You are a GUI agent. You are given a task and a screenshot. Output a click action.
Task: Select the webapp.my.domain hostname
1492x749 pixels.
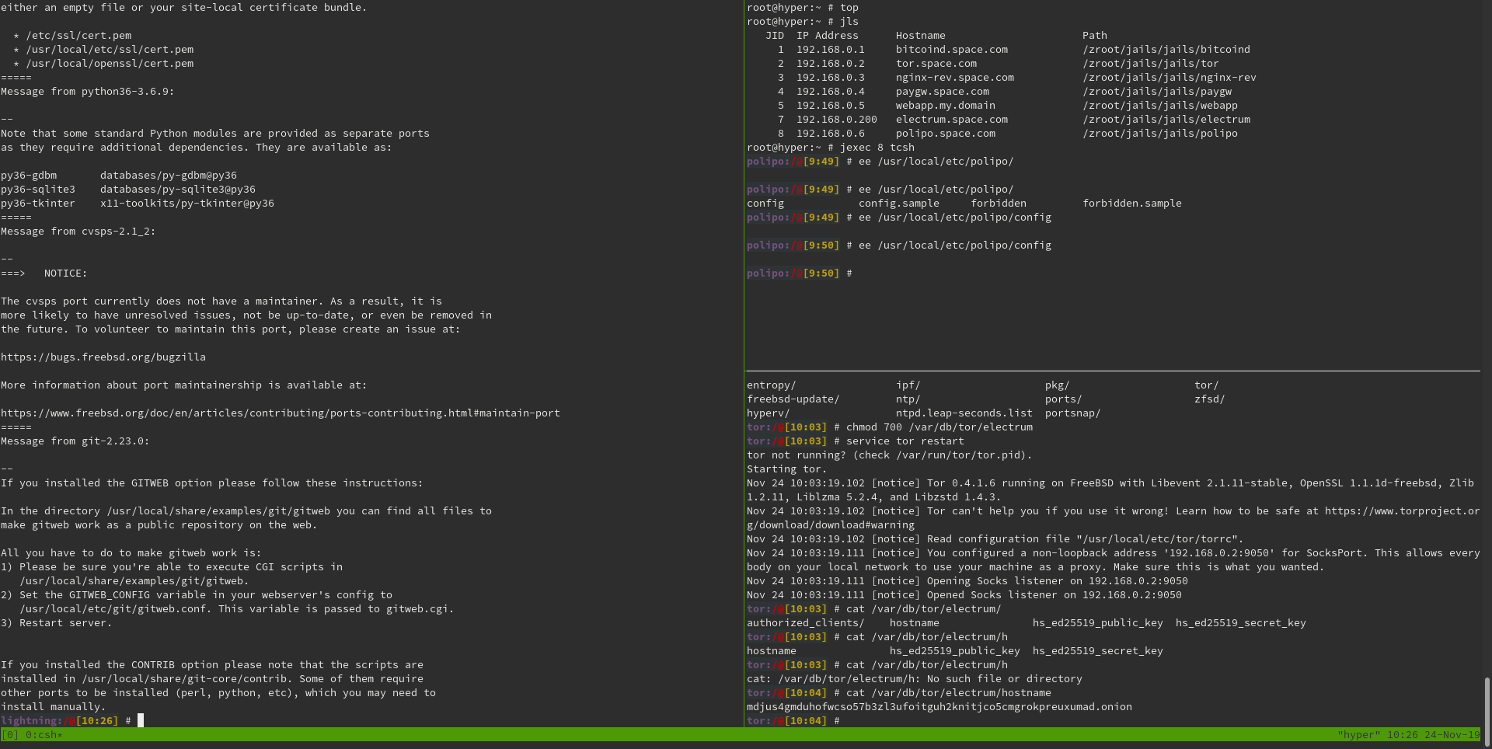(x=946, y=106)
